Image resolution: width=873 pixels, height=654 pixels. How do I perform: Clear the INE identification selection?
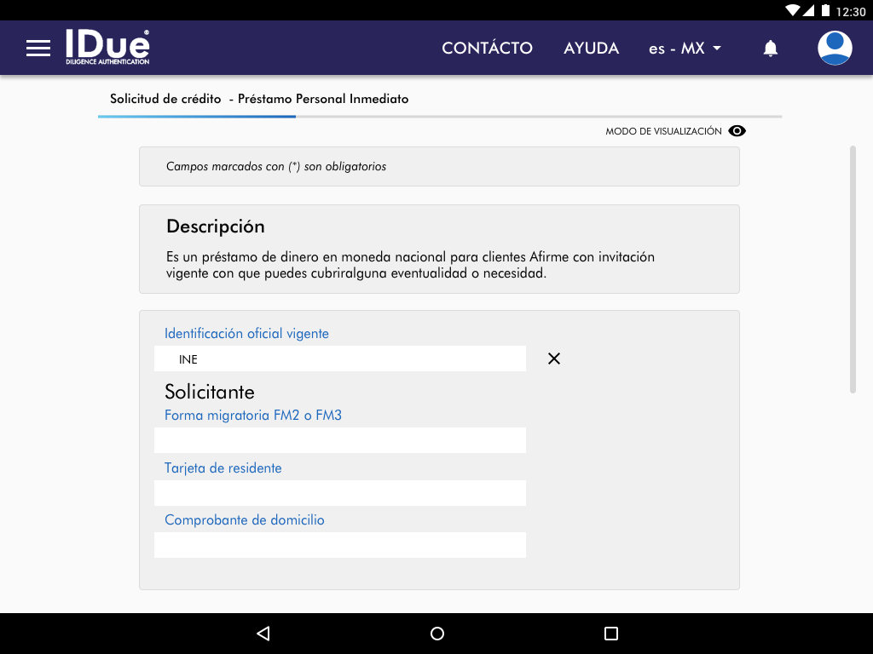554,359
